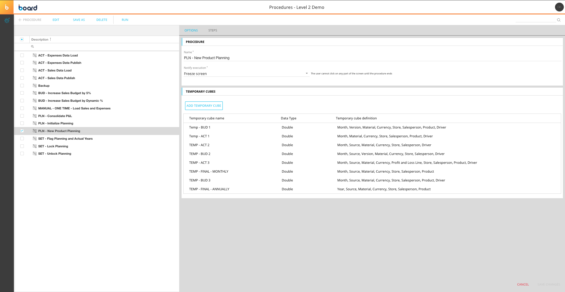
Task: Click the icon beside MANUAL - ONE TIME row
Action: [x=35, y=108]
